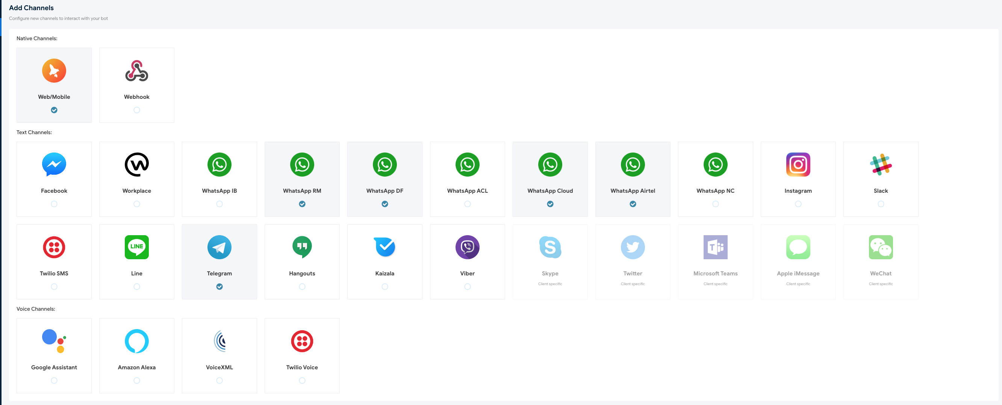Click the "Hangouts" label text
Screen dimensions: 1002x405
(302, 273)
